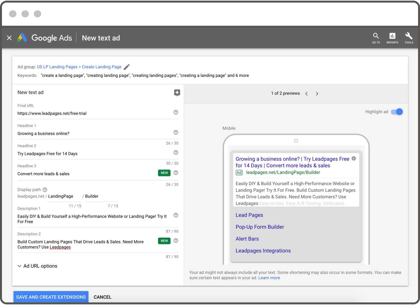Open the Display path help icon
This screenshot has height=305, width=420.
pos(44,190)
